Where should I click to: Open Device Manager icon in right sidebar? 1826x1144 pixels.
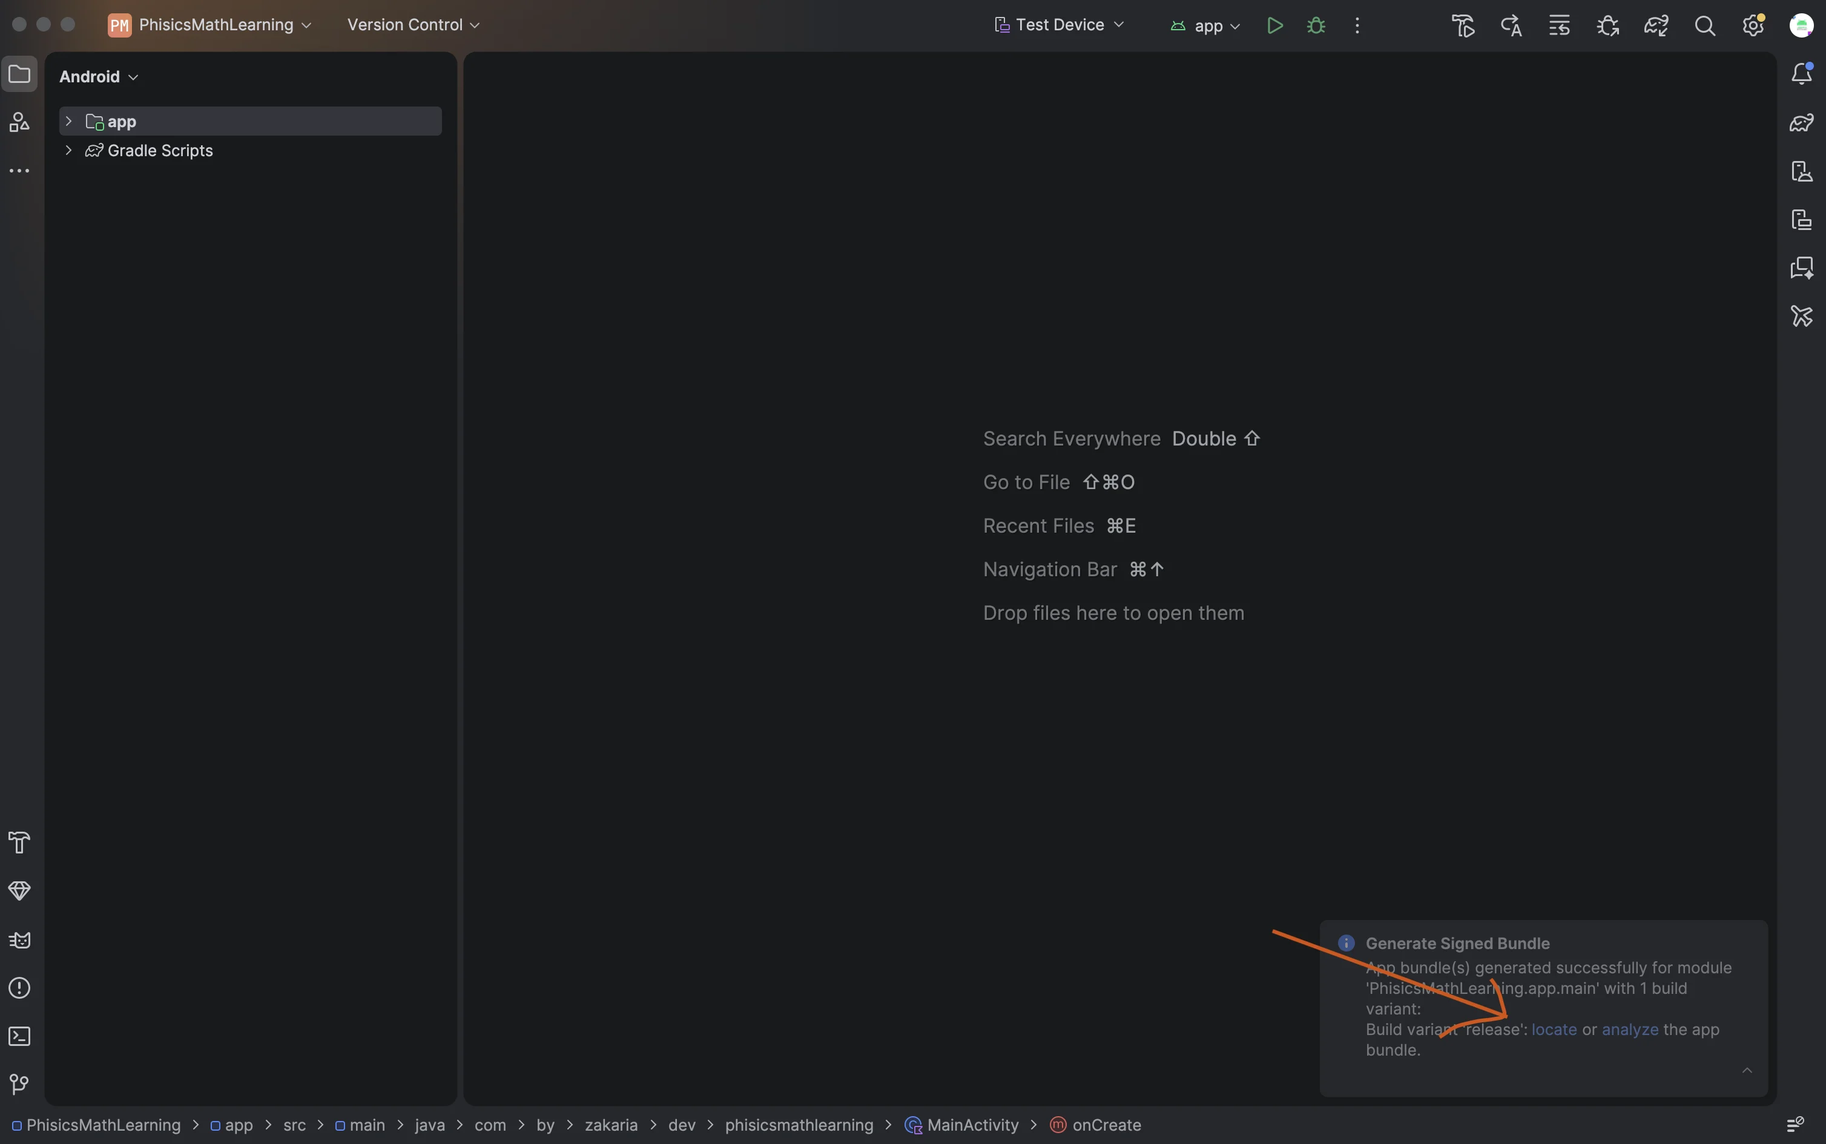pyautogui.click(x=1802, y=171)
